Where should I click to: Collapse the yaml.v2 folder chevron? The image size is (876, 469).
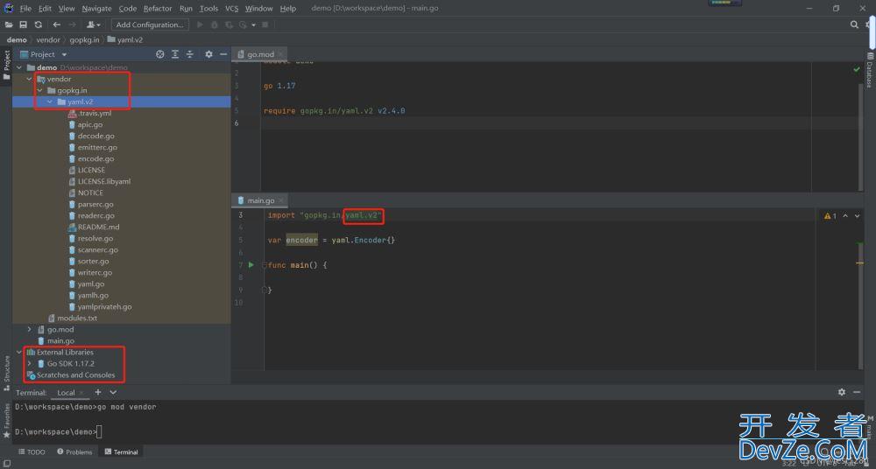(x=50, y=101)
